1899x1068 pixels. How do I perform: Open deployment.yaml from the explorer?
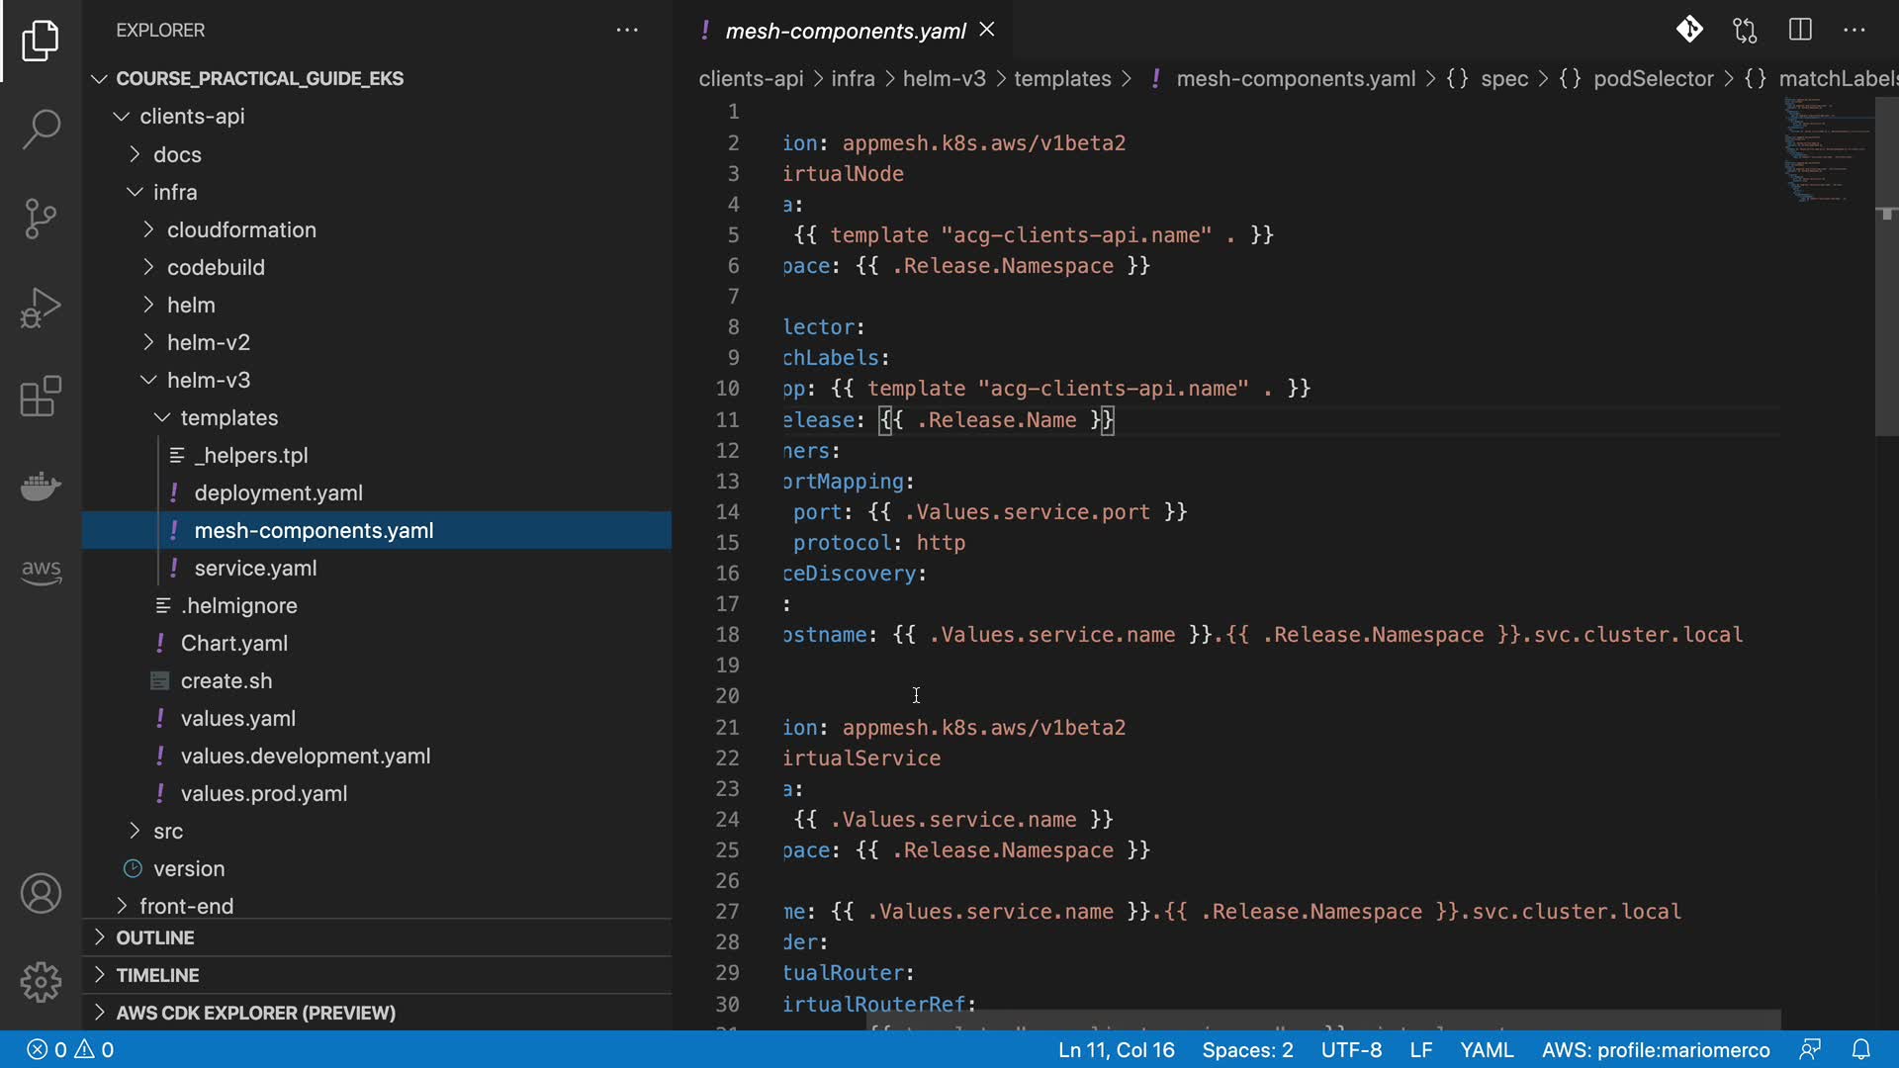(278, 492)
